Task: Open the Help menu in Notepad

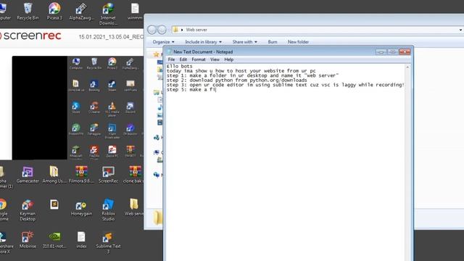Action: (229, 59)
